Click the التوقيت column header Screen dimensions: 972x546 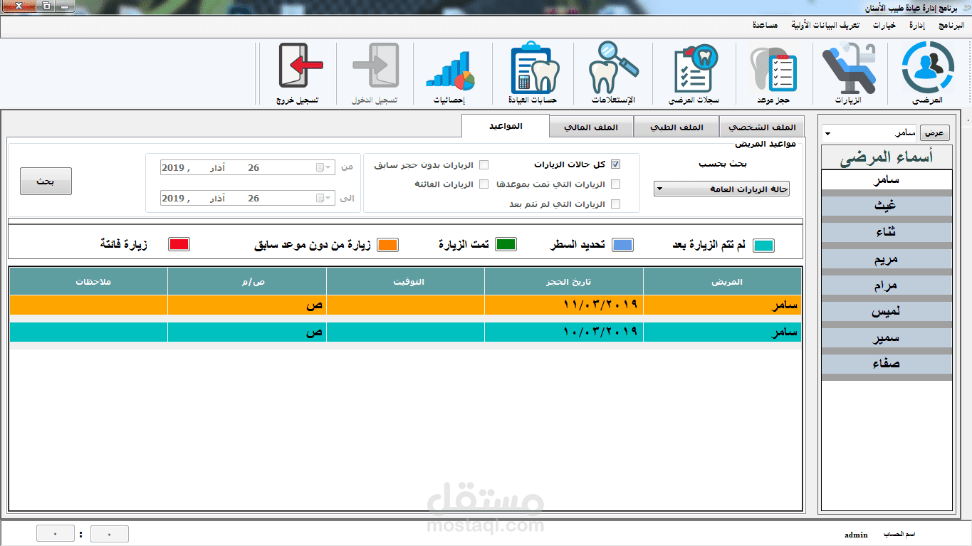tap(405, 281)
